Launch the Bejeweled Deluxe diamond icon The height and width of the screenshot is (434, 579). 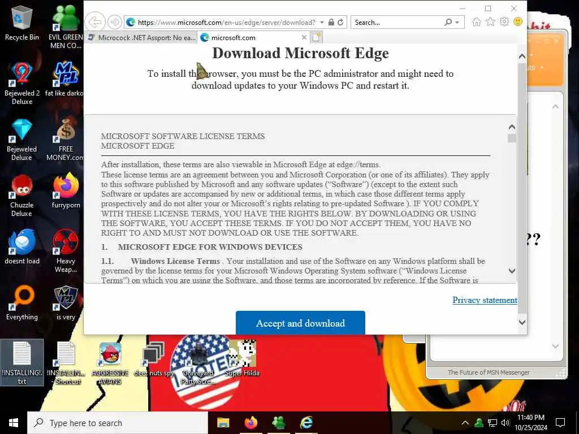tap(22, 140)
